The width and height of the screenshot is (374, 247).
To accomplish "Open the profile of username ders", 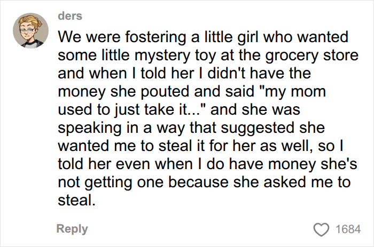I will 70,16.
